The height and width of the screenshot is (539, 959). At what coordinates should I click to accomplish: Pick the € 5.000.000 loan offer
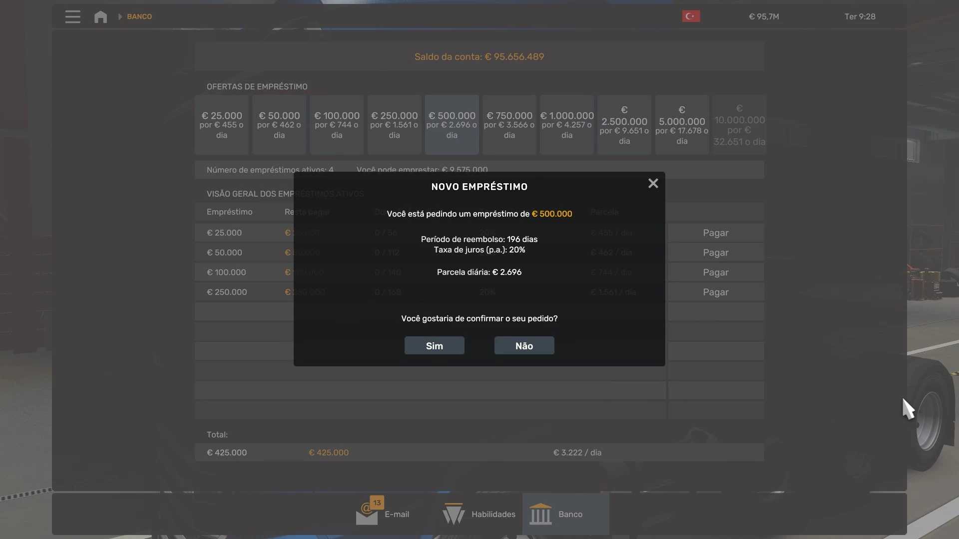(x=682, y=125)
